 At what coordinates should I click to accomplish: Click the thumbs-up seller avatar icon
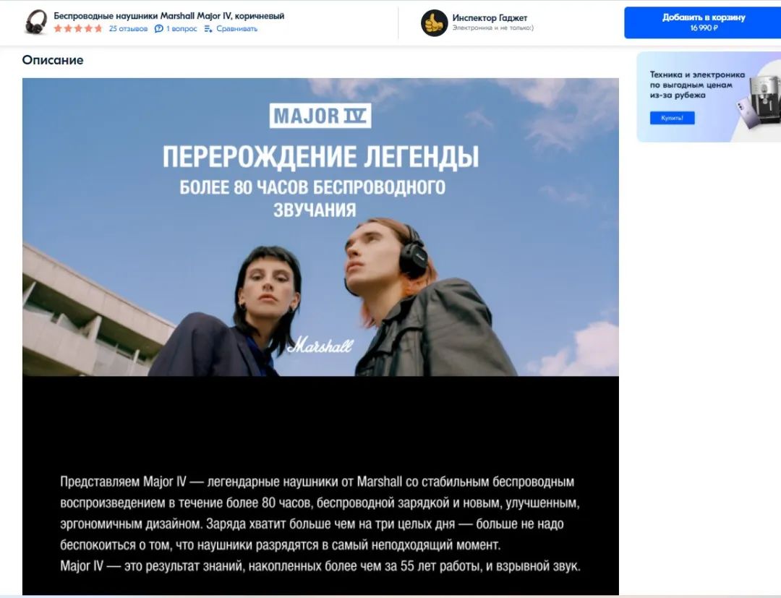pyautogui.click(x=434, y=23)
